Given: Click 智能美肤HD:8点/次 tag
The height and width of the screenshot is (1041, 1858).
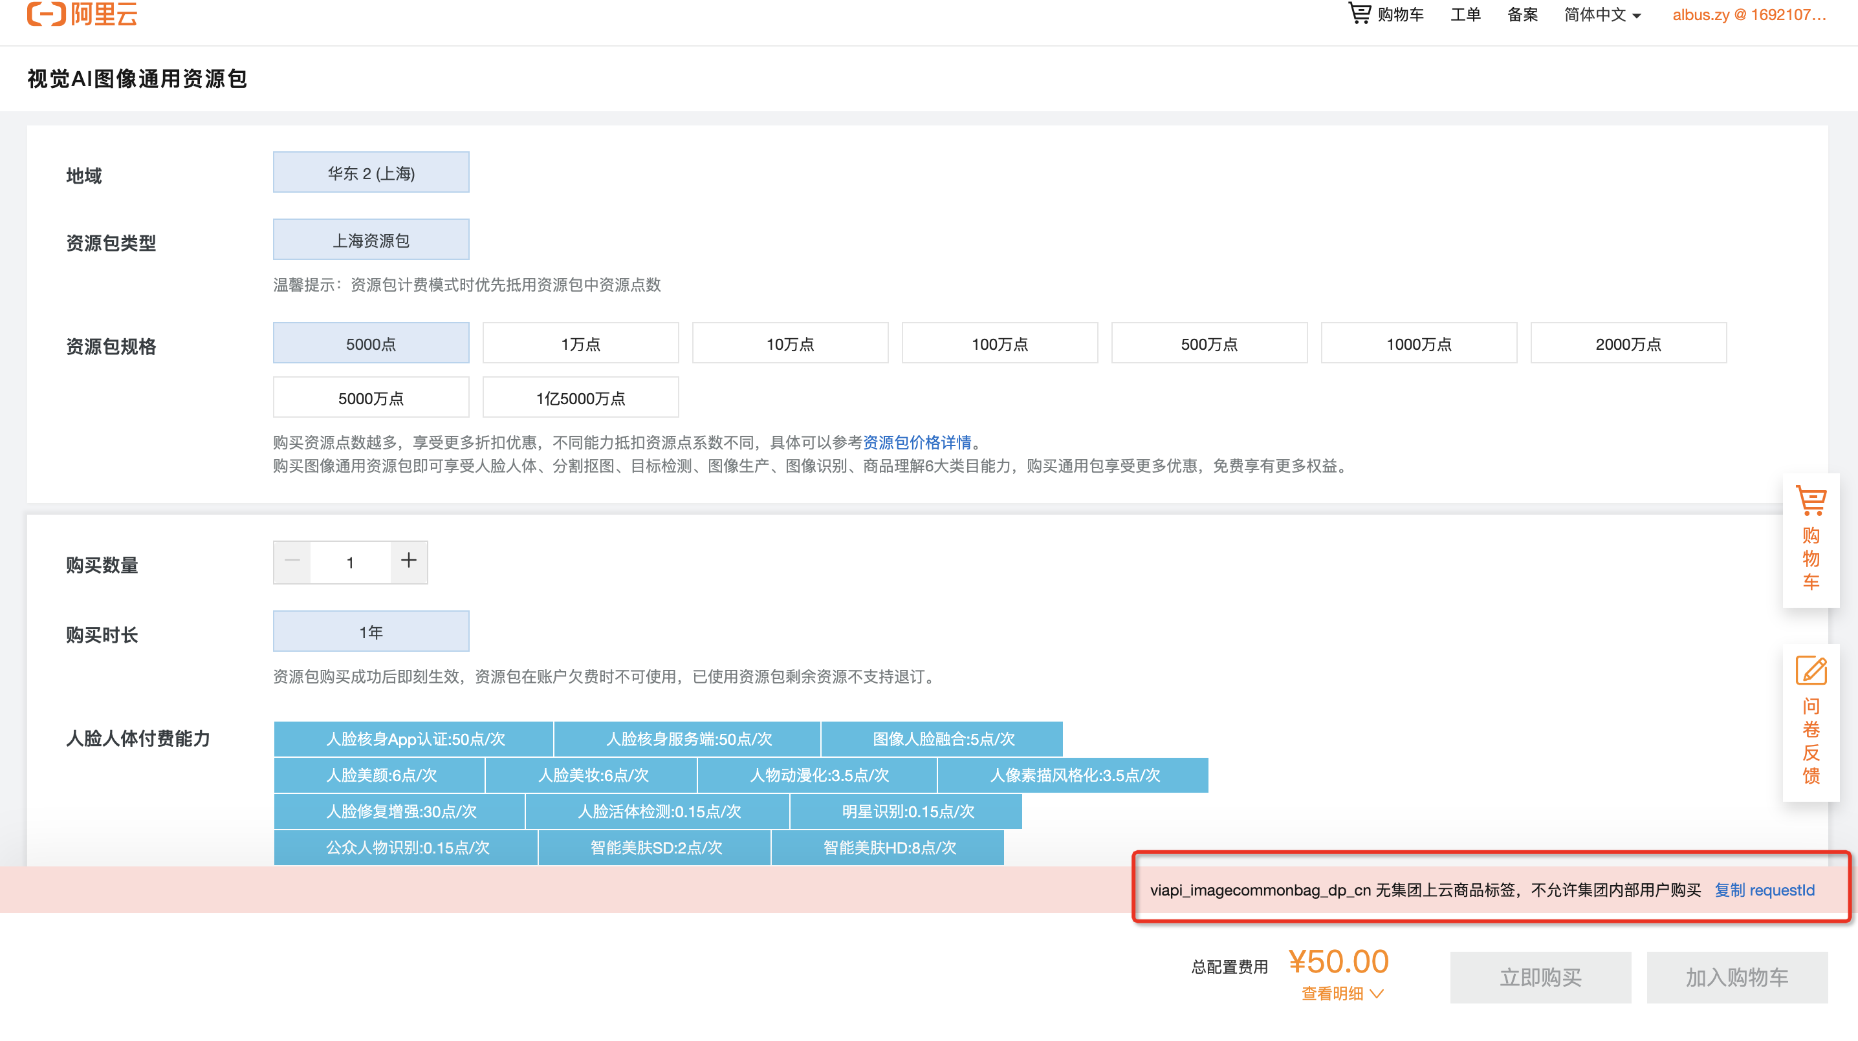Looking at the screenshot, I should (x=888, y=847).
